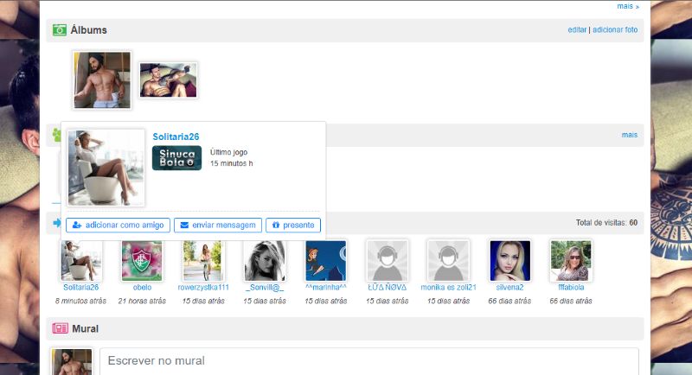Open Solitaria26 profile name in popup
The width and height of the screenshot is (692, 375).
pos(176,137)
